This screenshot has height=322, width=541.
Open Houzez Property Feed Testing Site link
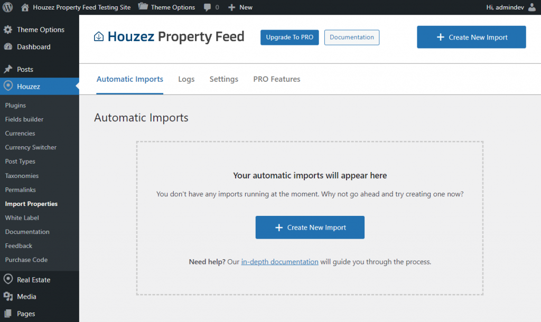[82, 7]
